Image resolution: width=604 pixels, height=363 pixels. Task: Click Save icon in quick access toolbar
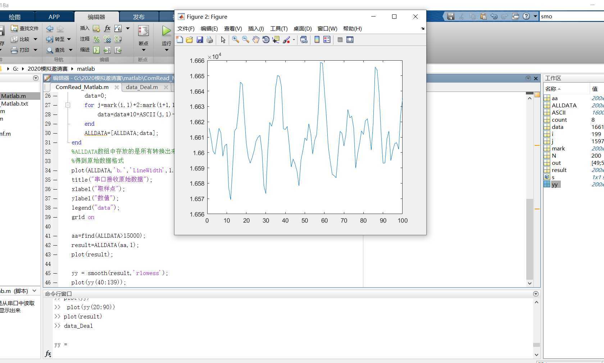(451, 17)
